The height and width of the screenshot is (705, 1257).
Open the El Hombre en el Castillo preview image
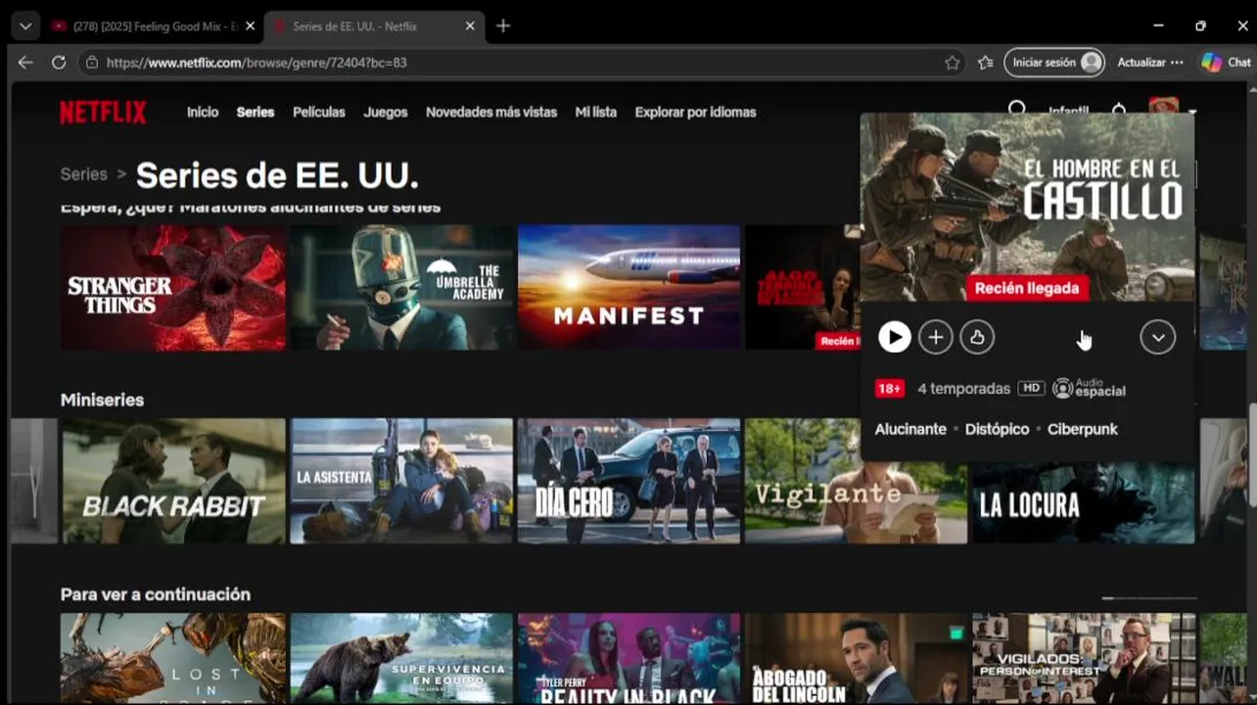point(1027,207)
